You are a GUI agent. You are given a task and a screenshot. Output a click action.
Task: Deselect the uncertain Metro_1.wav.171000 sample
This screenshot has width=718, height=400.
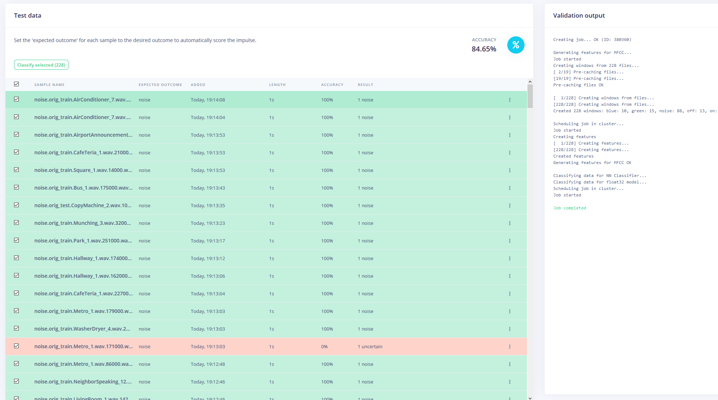(x=17, y=346)
